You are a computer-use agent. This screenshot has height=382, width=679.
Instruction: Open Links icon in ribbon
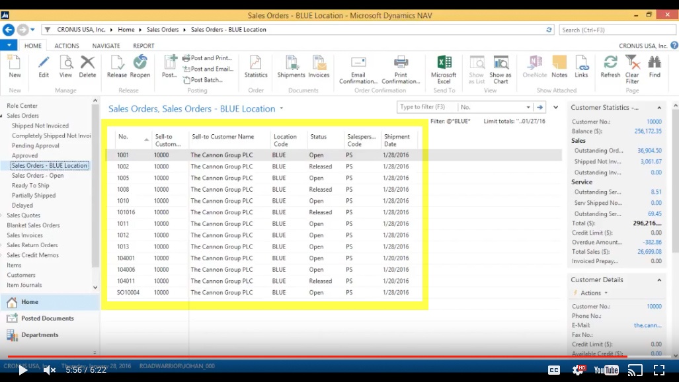[x=581, y=67]
